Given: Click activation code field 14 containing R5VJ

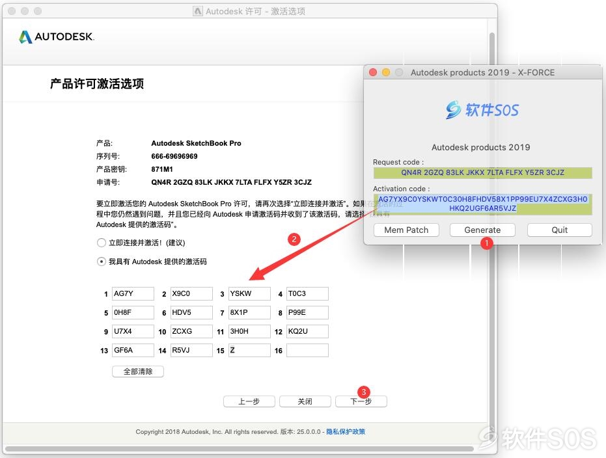Looking at the screenshot, I should 191,350.
